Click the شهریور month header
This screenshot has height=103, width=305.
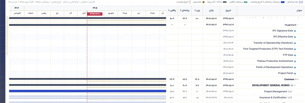[111, 13]
